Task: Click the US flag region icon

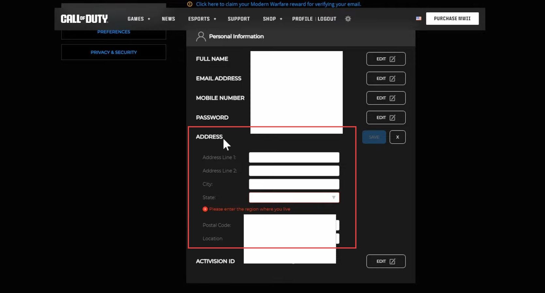Action: click(418, 19)
